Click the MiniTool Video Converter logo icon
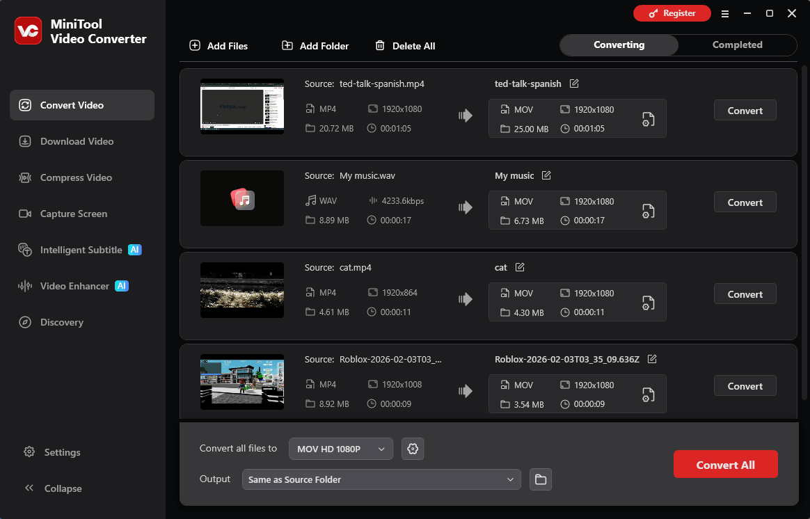 (28, 31)
